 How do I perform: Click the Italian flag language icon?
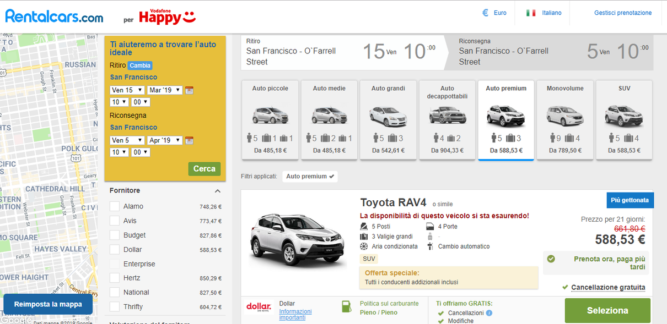pyautogui.click(x=531, y=13)
